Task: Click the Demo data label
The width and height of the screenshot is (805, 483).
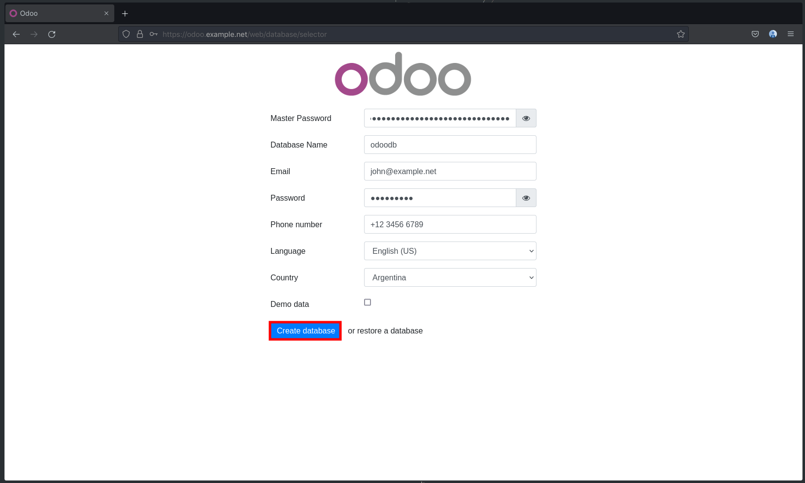Action: (290, 304)
